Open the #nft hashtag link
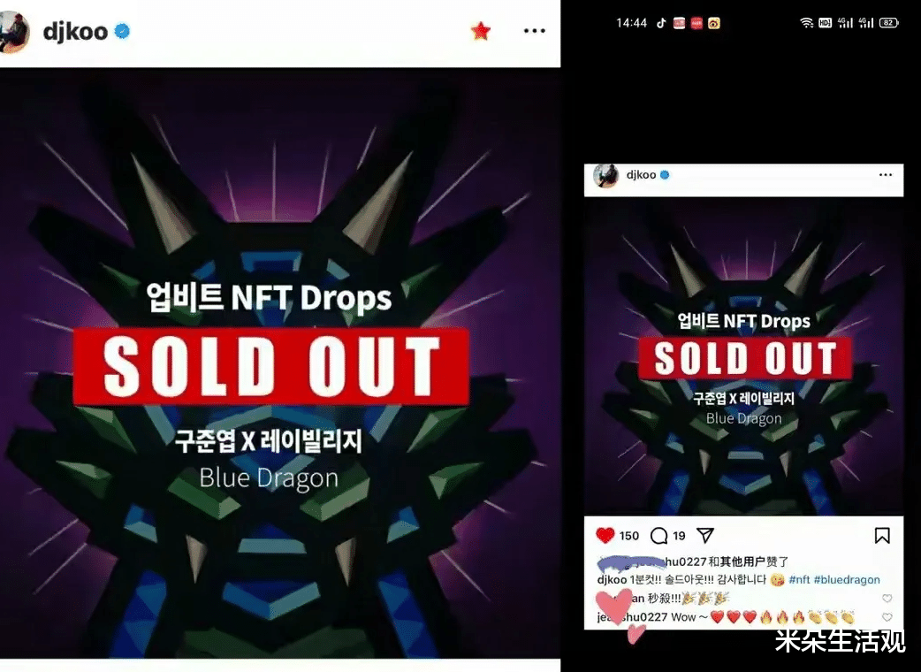This screenshot has height=672, width=921. pyautogui.click(x=799, y=580)
